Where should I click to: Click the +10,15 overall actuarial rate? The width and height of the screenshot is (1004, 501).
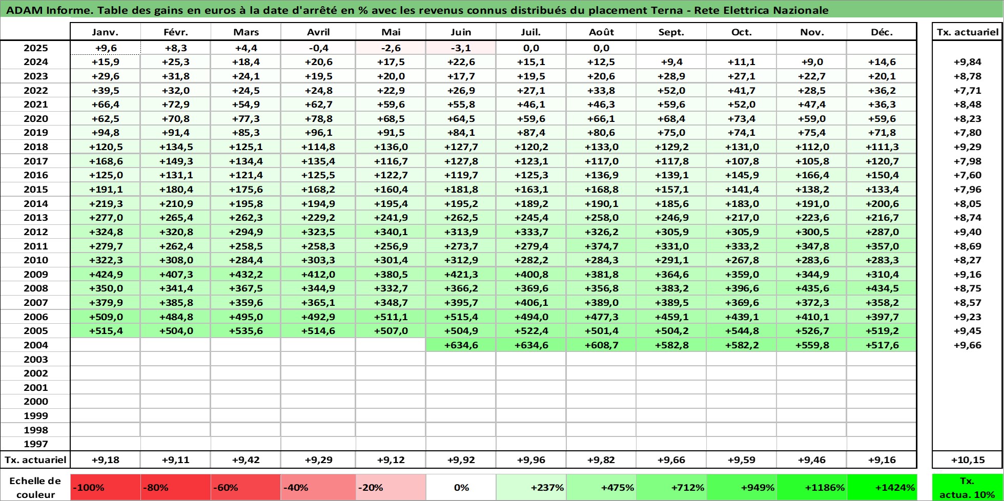[x=968, y=460]
